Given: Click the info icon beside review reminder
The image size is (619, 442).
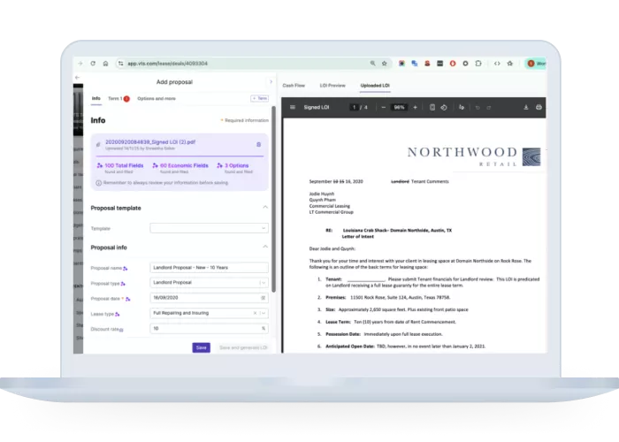Looking at the screenshot, I should click(99, 183).
